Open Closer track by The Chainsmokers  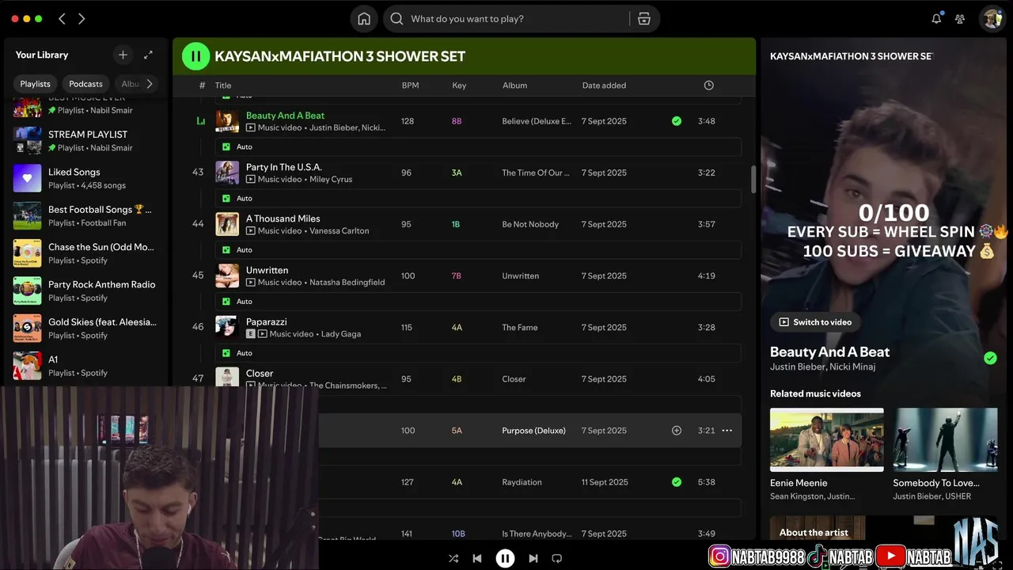260,374
